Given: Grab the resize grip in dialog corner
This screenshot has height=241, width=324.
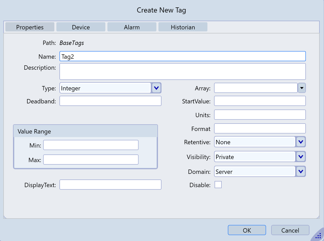Looking at the screenshot, I should pyautogui.click(x=318, y=236).
